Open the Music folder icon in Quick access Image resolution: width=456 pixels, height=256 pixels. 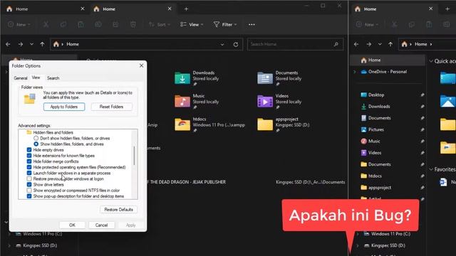[182, 101]
